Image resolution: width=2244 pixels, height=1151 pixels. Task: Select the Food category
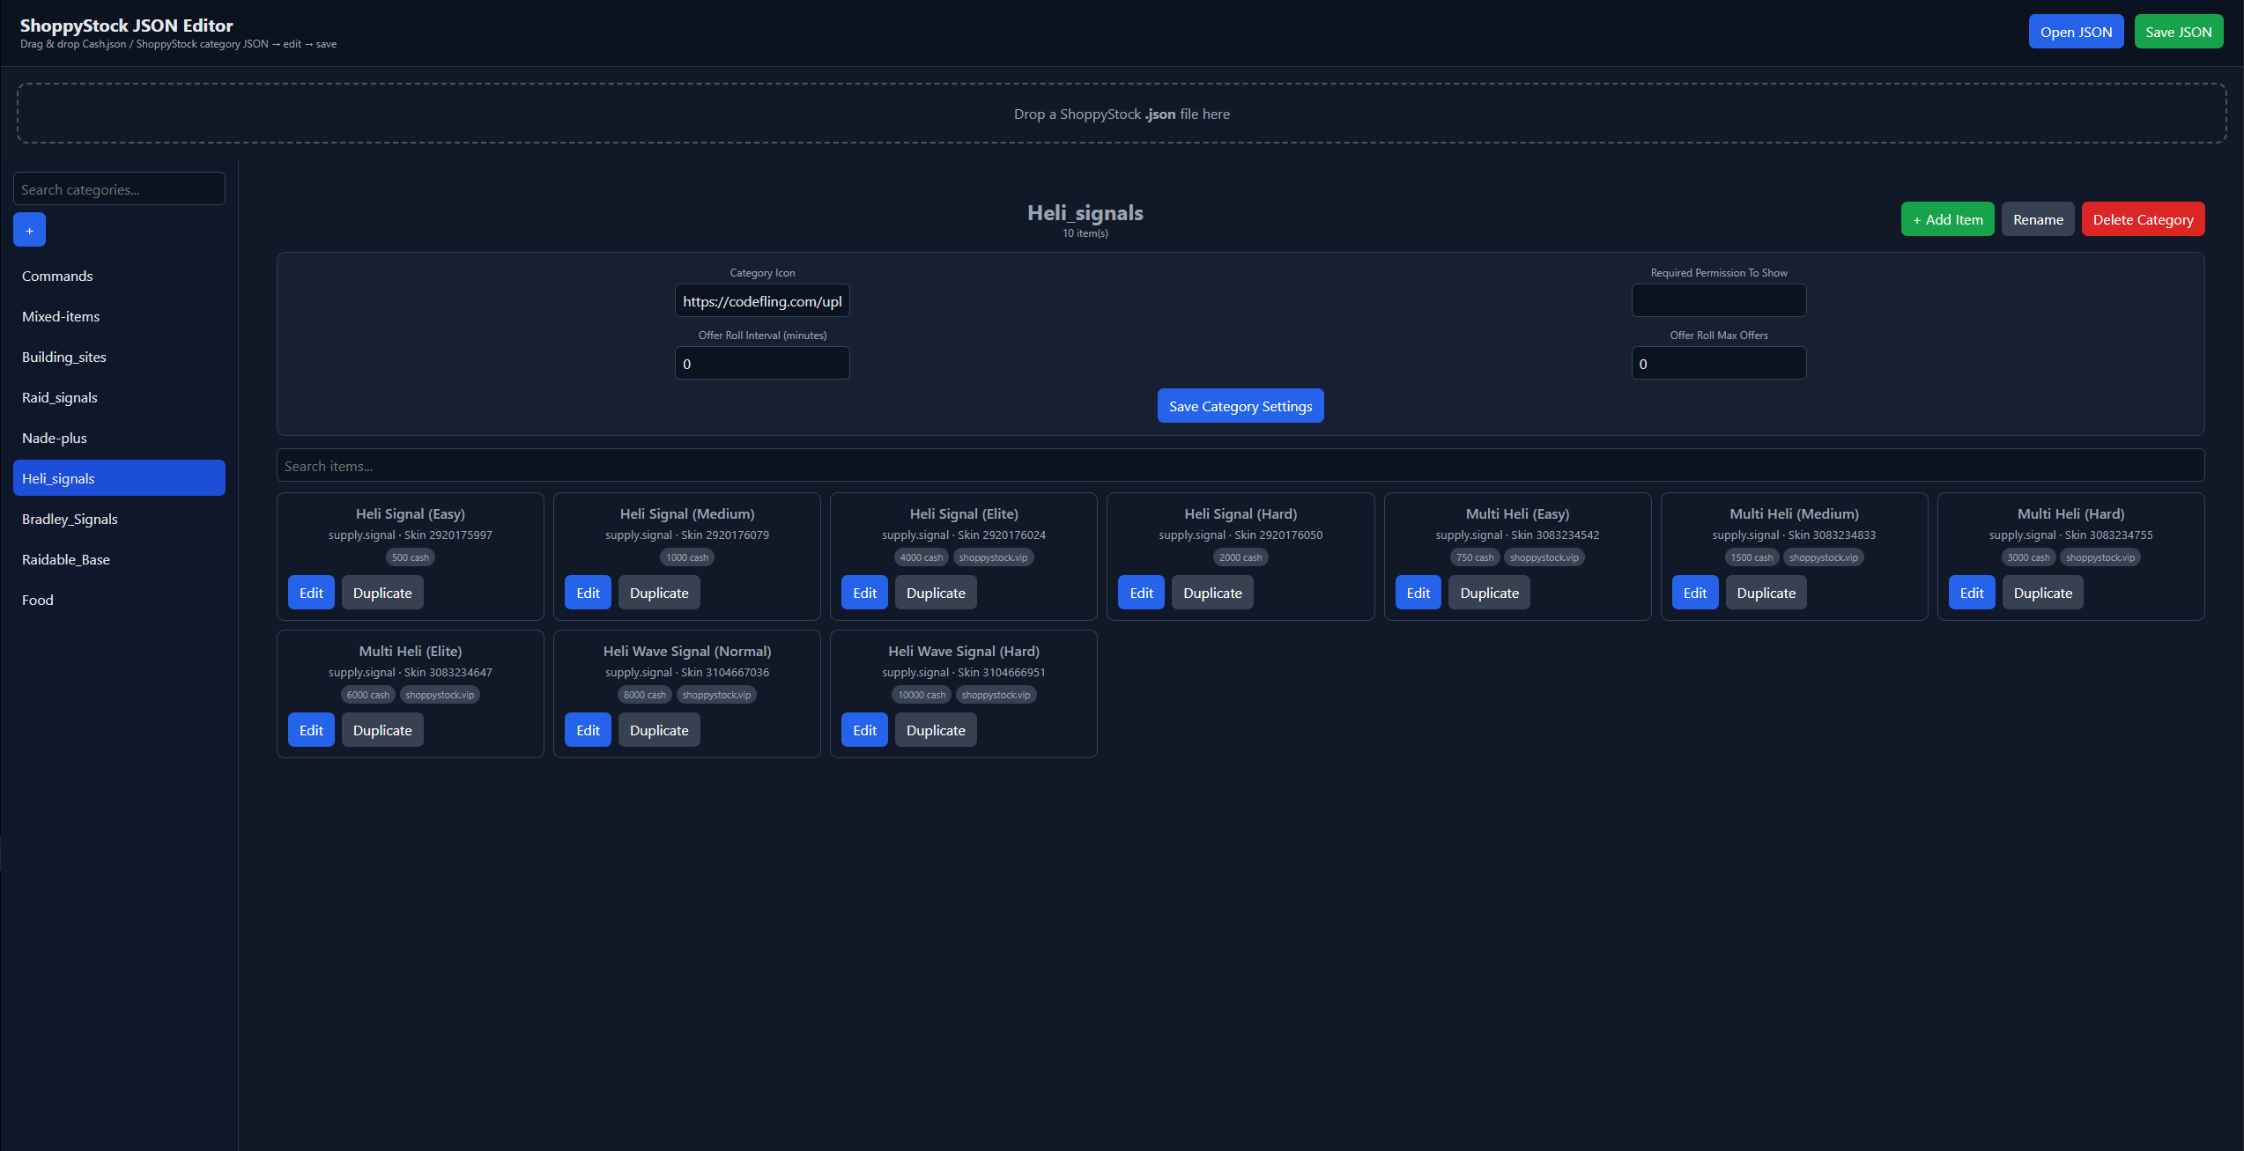pyautogui.click(x=119, y=600)
